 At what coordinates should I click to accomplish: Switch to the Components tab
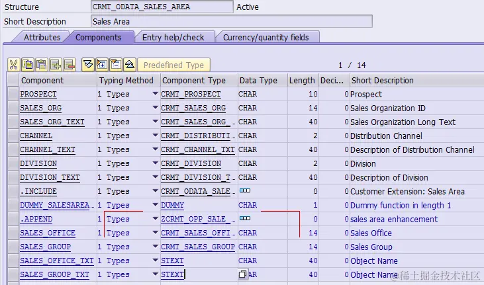(x=99, y=37)
